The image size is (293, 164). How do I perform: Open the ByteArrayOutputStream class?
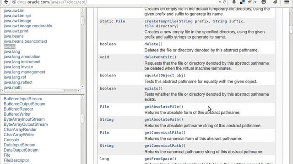pyautogui.click(x=26, y=124)
